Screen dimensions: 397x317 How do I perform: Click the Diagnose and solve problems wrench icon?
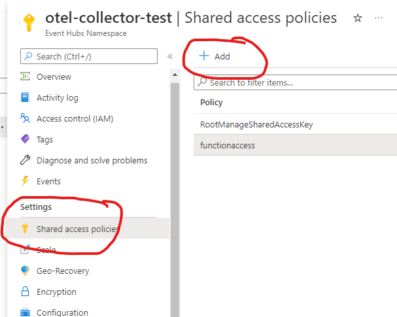[26, 160]
